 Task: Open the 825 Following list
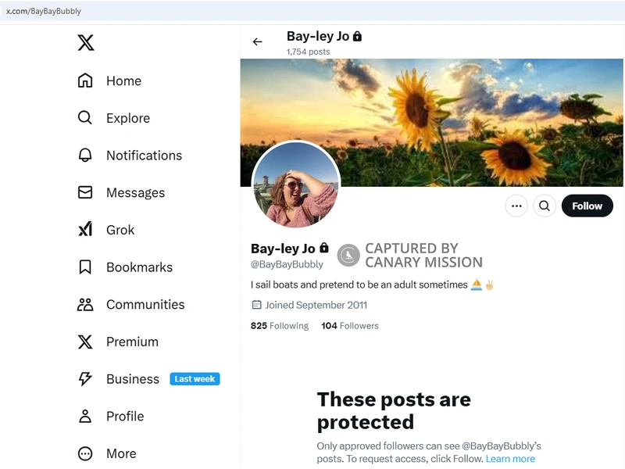point(280,326)
